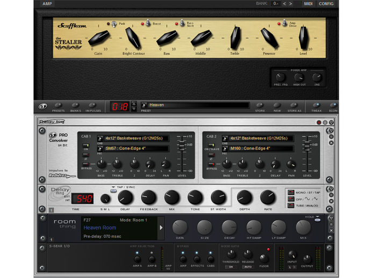The image size is (371, 278).
Task: Toggle the delay modulation waveform switch
Action: pos(291,199)
